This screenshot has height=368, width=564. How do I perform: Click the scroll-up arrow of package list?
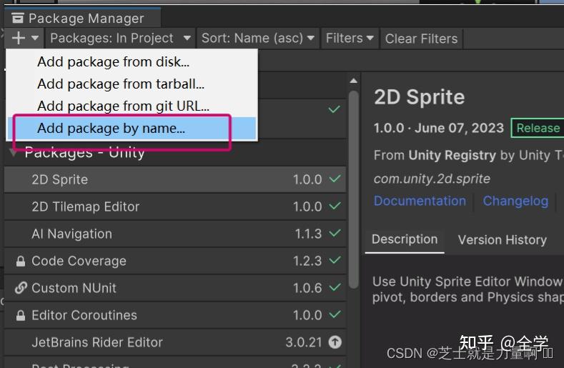354,81
